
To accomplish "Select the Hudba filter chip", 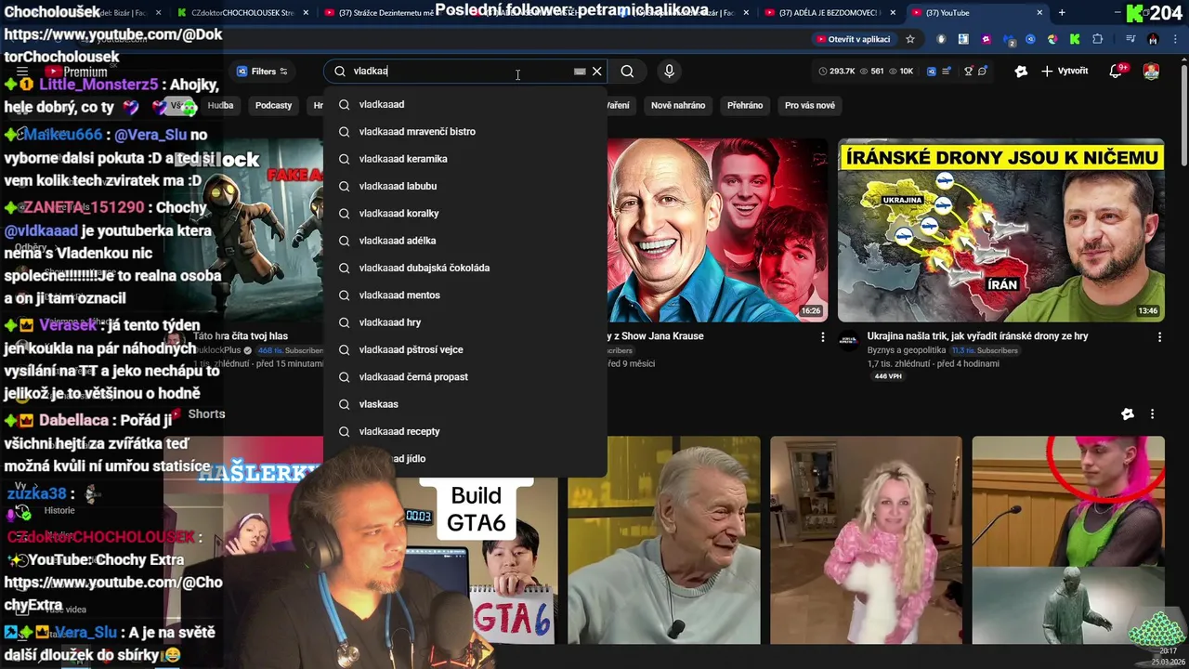I will pos(220,105).
